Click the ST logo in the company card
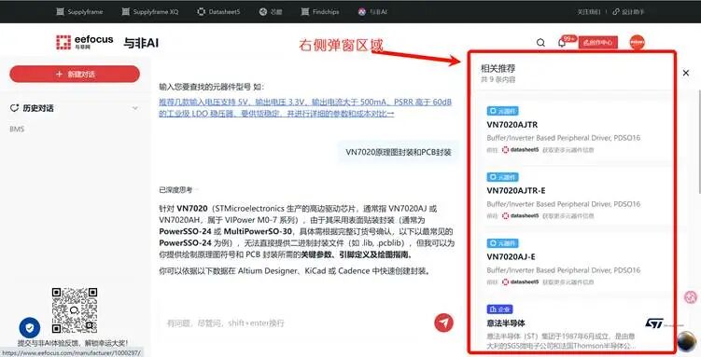Screen dimensions: 701x357 [x=654, y=323]
